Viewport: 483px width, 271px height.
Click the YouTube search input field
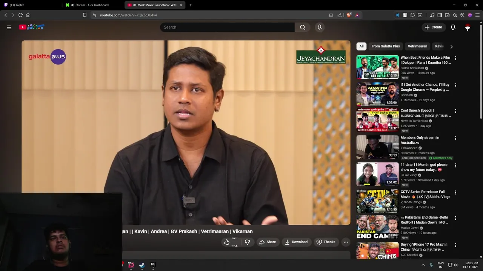point(227,27)
